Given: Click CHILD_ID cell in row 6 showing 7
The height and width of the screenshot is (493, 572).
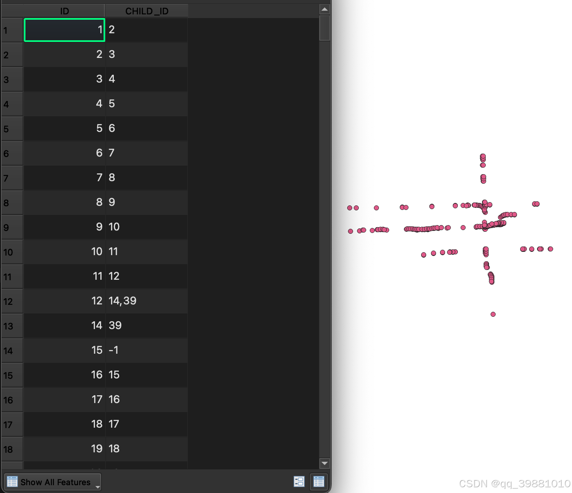Looking at the screenshot, I should point(147,153).
